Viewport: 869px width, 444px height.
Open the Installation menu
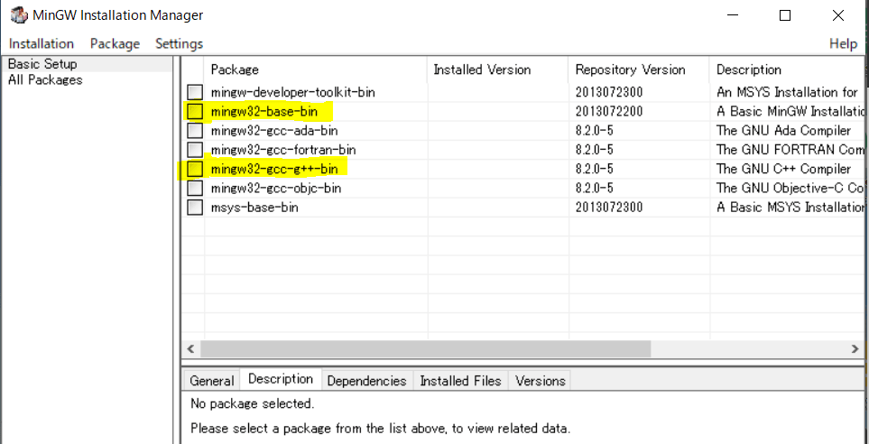[x=42, y=44]
